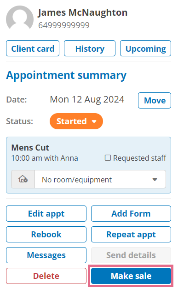Image resolution: width=178 pixels, height=290 pixels.
Task: Click the room/equipment house icon
Action: [23, 179]
